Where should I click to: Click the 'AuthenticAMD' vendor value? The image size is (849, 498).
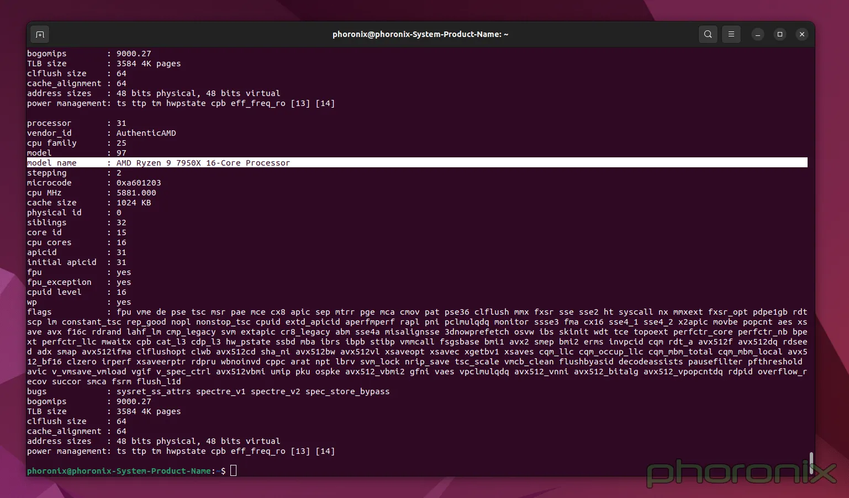point(146,133)
